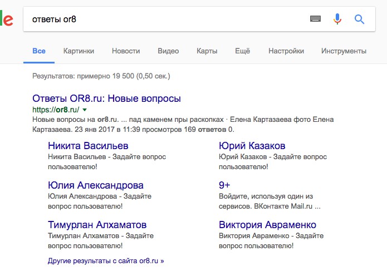387x276 pixels.
Task: Open 'Настройки' search settings
Action: coord(286,51)
